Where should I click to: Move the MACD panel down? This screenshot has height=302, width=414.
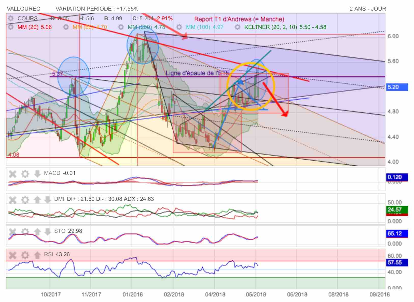37,174
